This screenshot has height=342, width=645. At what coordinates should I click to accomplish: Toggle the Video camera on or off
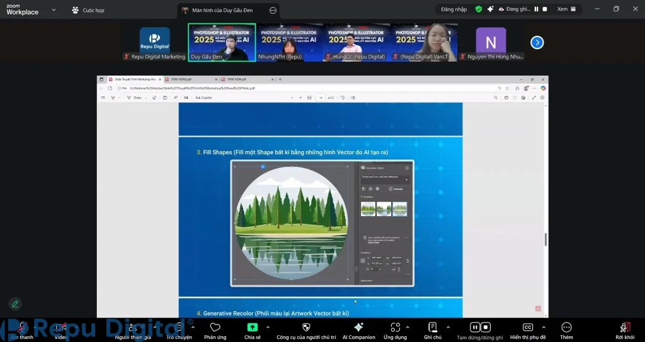[60, 328]
